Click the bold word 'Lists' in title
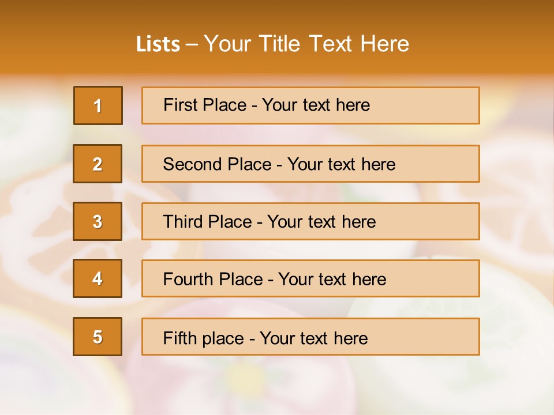This screenshot has width=554, height=415. tap(158, 44)
